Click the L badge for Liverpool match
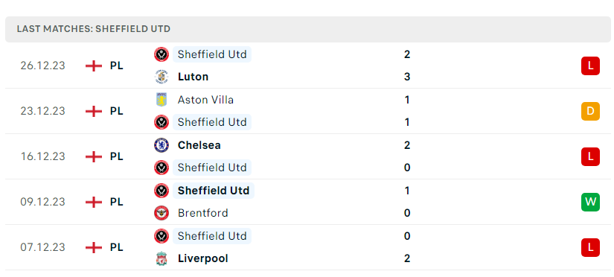This screenshot has height=277, width=614. [590, 248]
